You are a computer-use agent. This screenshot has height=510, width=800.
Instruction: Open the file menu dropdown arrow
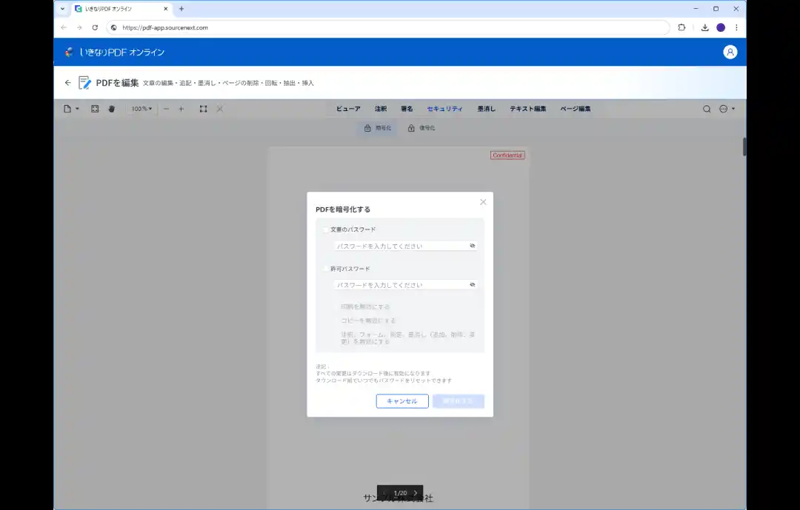point(77,109)
